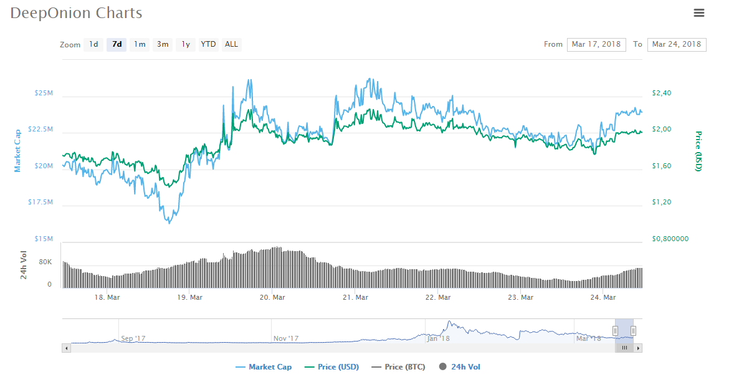This screenshot has width=734, height=377.
Task: Select the YTD zoom range
Action: (208, 44)
